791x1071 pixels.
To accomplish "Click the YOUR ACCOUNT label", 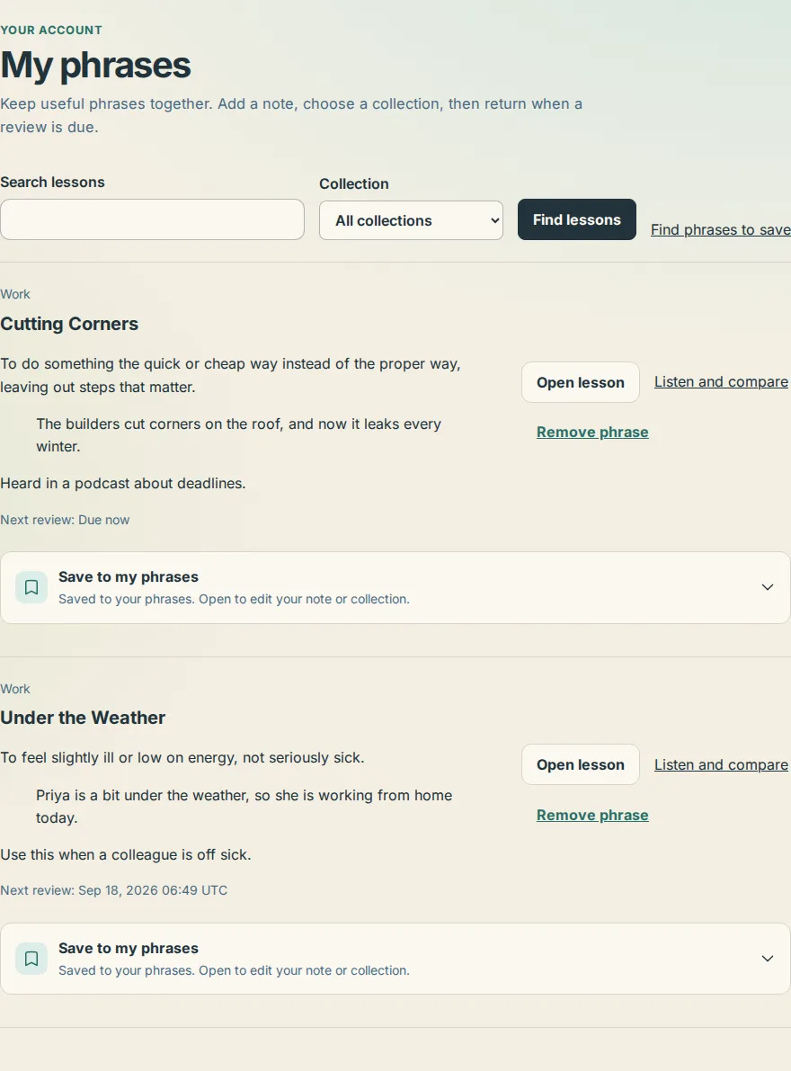I will tap(51, 30).
